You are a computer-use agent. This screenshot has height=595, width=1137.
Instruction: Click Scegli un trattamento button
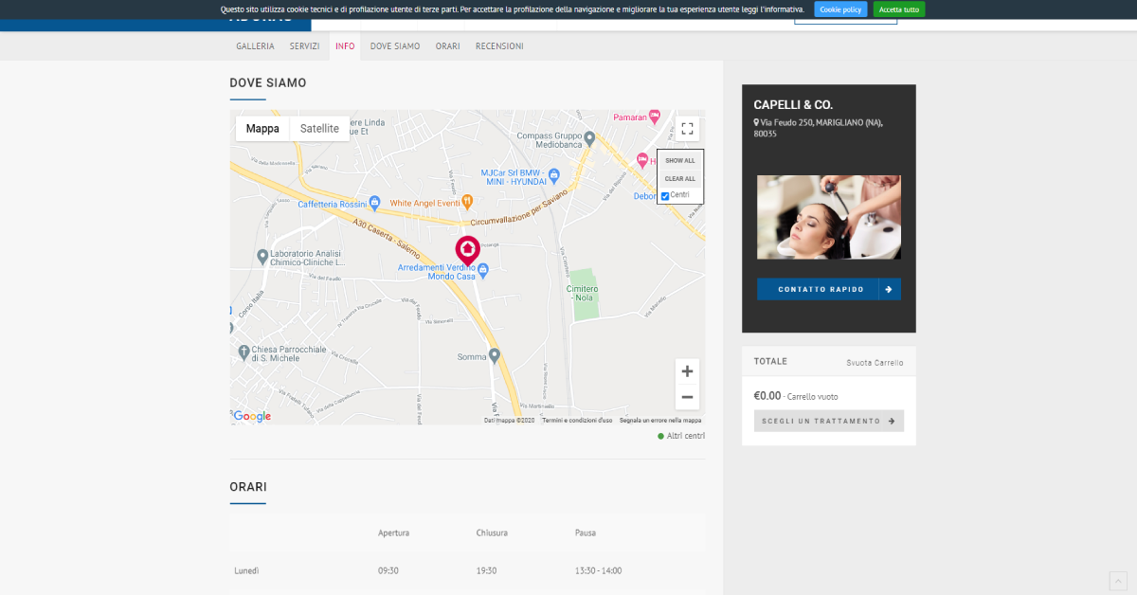click(x=829, y=421)
